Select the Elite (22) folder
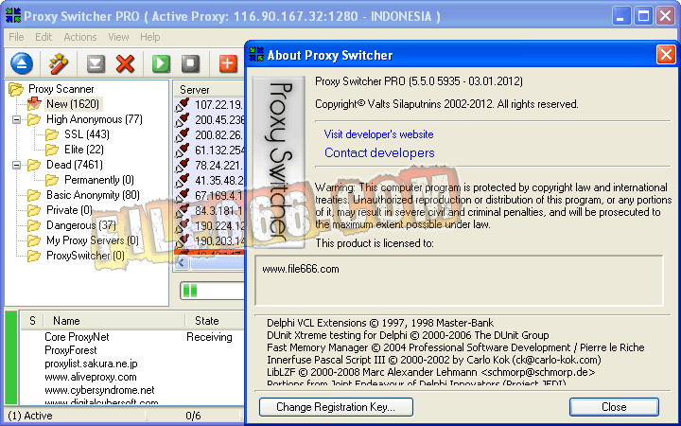Image resolution: width=681 pixels, height=426 pixels. point(84,150)
